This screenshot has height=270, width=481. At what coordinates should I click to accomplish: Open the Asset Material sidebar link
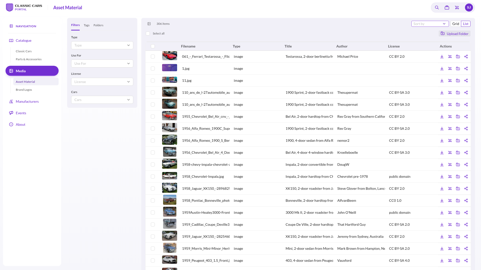[36, 81]
